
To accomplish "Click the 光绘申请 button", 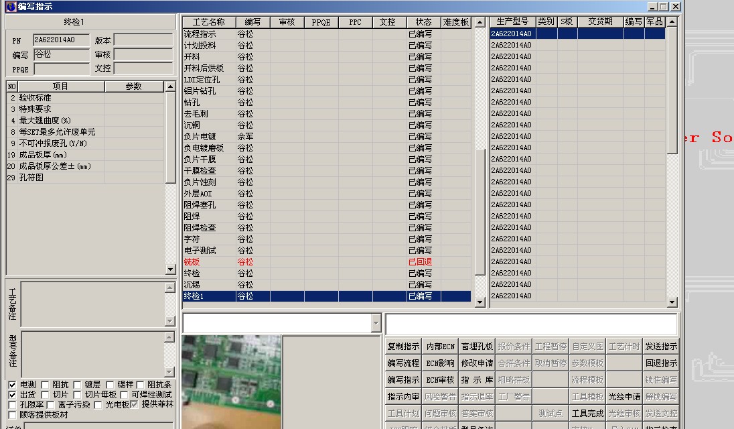I will [x=624, y=397].
